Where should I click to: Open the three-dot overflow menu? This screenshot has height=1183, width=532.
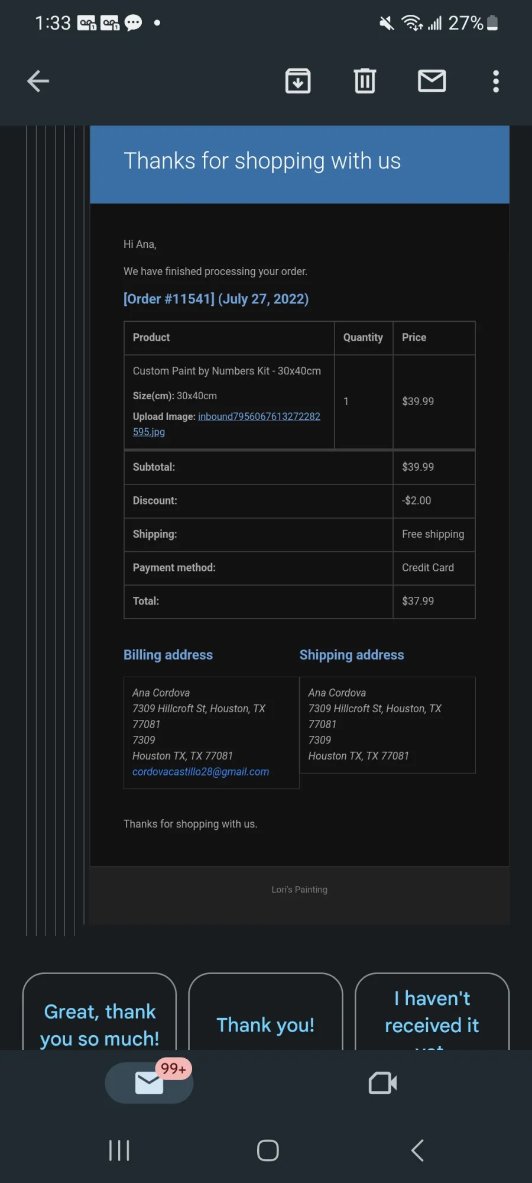[x=496, y=81]
